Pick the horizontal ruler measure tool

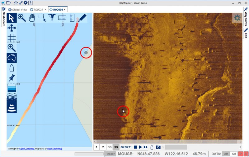(x=62, y=18)
